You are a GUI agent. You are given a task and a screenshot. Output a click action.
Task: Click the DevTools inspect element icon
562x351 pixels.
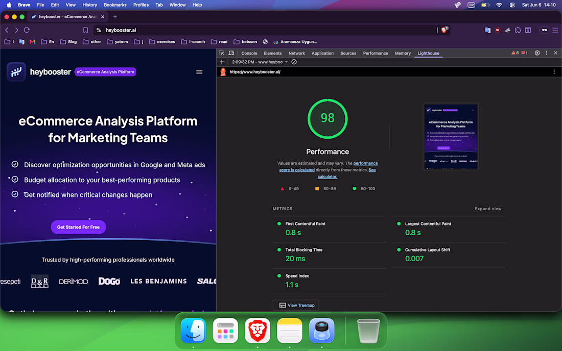coord(222,53)
